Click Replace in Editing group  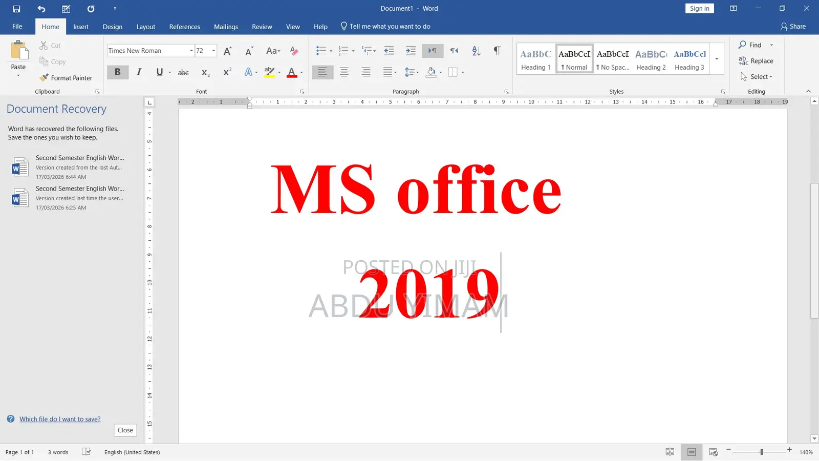[756, 61]
